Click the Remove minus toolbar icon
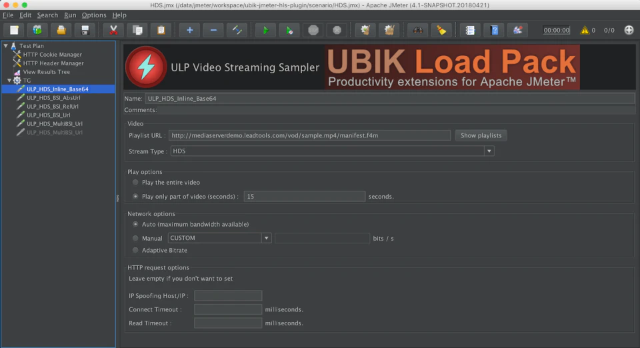The image size is (640, 348). (x=213, y=30)
